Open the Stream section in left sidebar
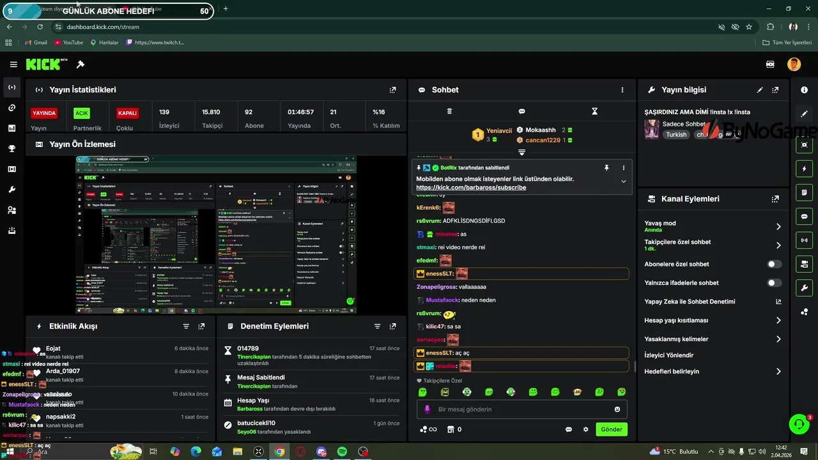Image resolution: width=818 pixels, height=460 pixels. pyautogui.click(x=12, y=88)
